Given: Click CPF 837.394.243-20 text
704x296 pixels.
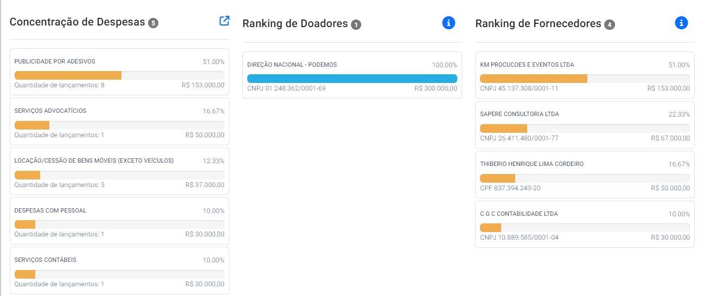Looking at the screenshot, I should [x=510, y=188].
